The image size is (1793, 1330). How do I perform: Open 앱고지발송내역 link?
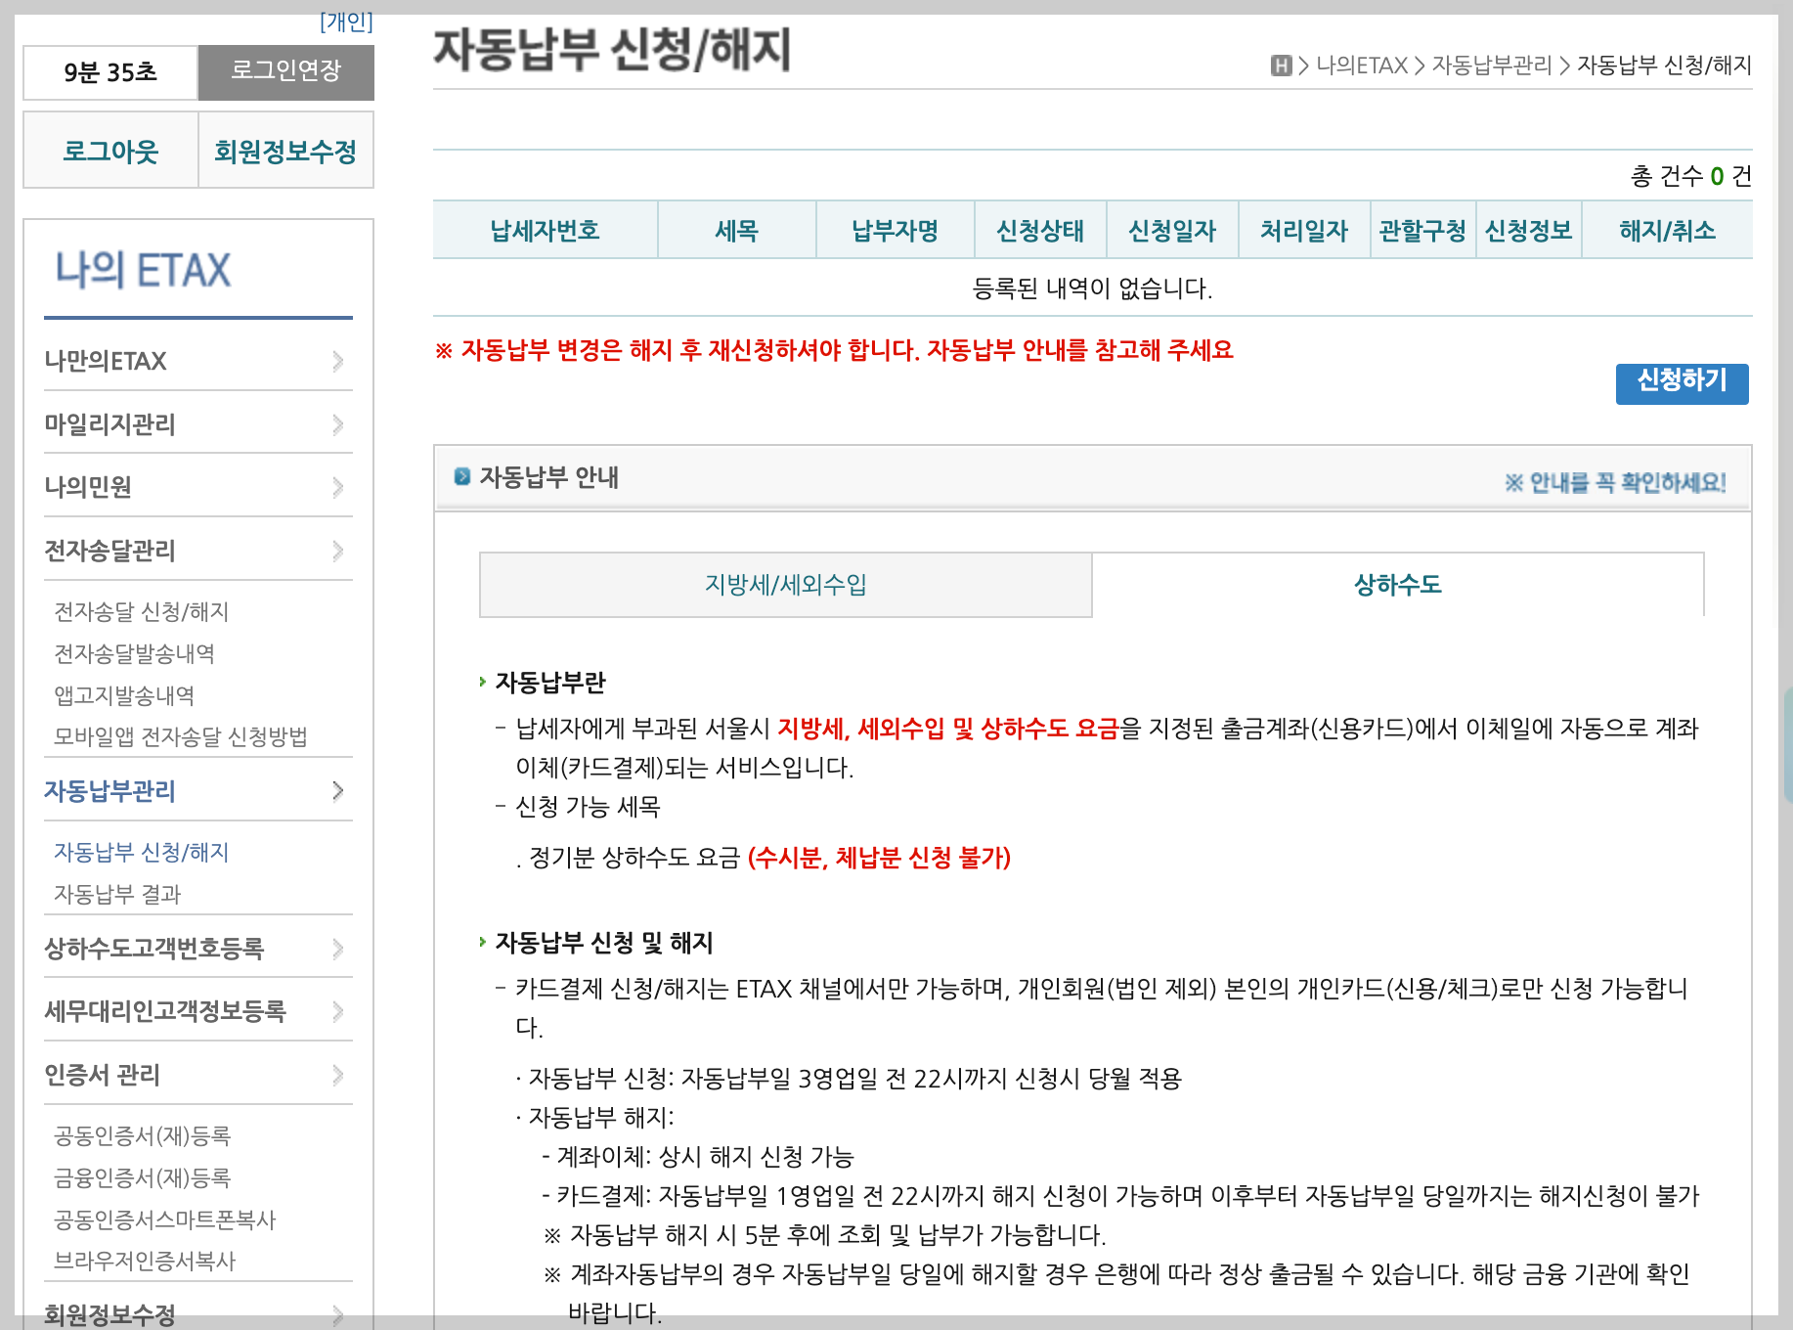124,695
